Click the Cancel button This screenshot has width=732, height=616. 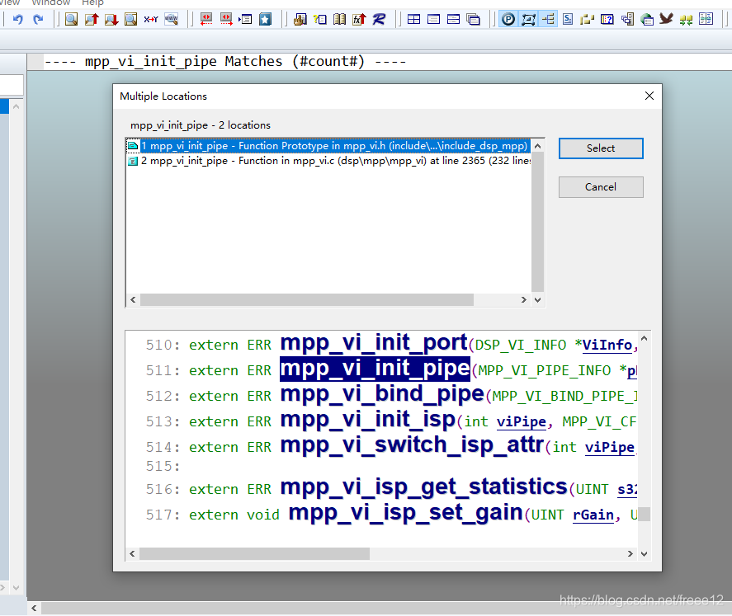(x=601, y=187)
